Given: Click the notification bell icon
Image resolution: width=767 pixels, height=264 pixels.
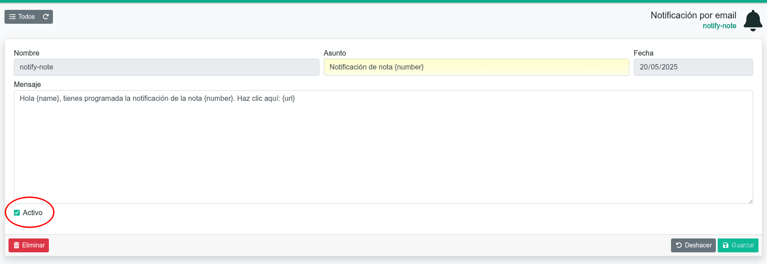Looking at the screenshot, I should tap(753, 21).
